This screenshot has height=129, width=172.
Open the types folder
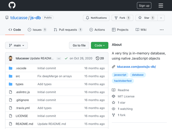coord(20,84)
